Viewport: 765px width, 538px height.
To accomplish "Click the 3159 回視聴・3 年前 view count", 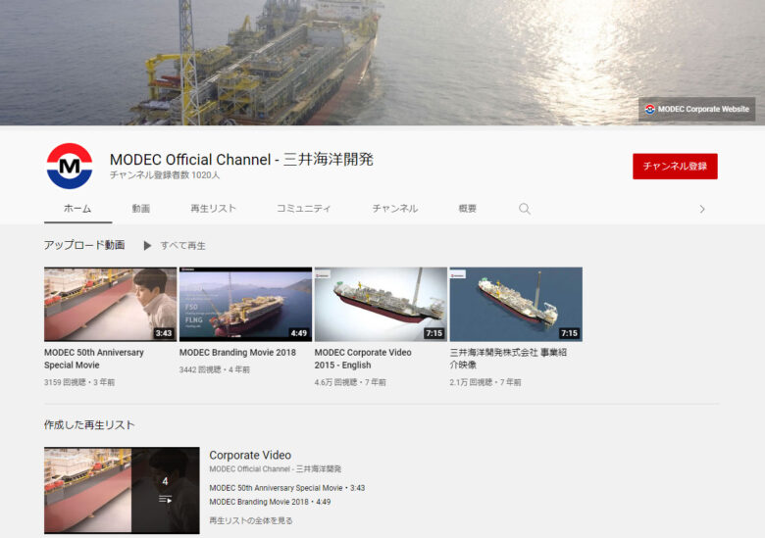I will pos(79,382).
